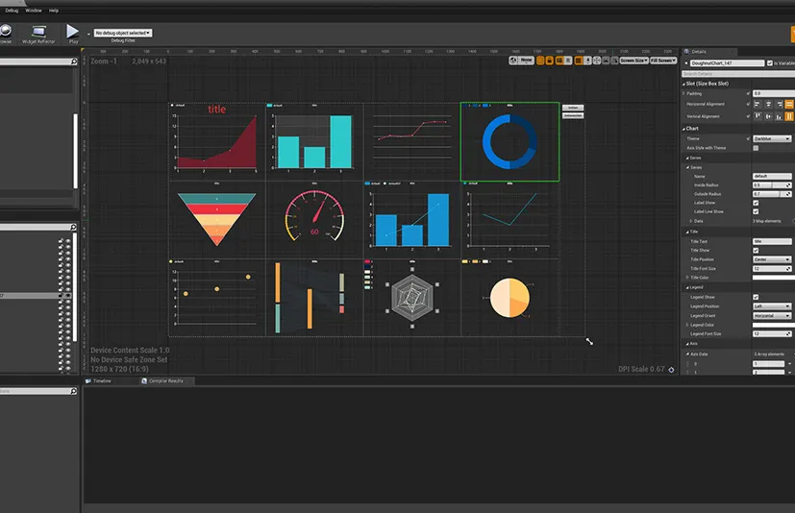795x513 pixels.
Task: Collapse the Chart section
Action: coord(683,129)
